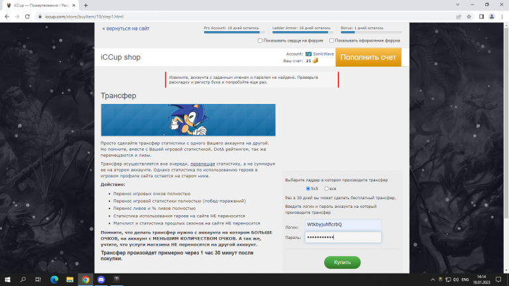Enable the show heart on forum checkbox
The height and width of the screenshot is (286, 509).
tap(260, 40)
